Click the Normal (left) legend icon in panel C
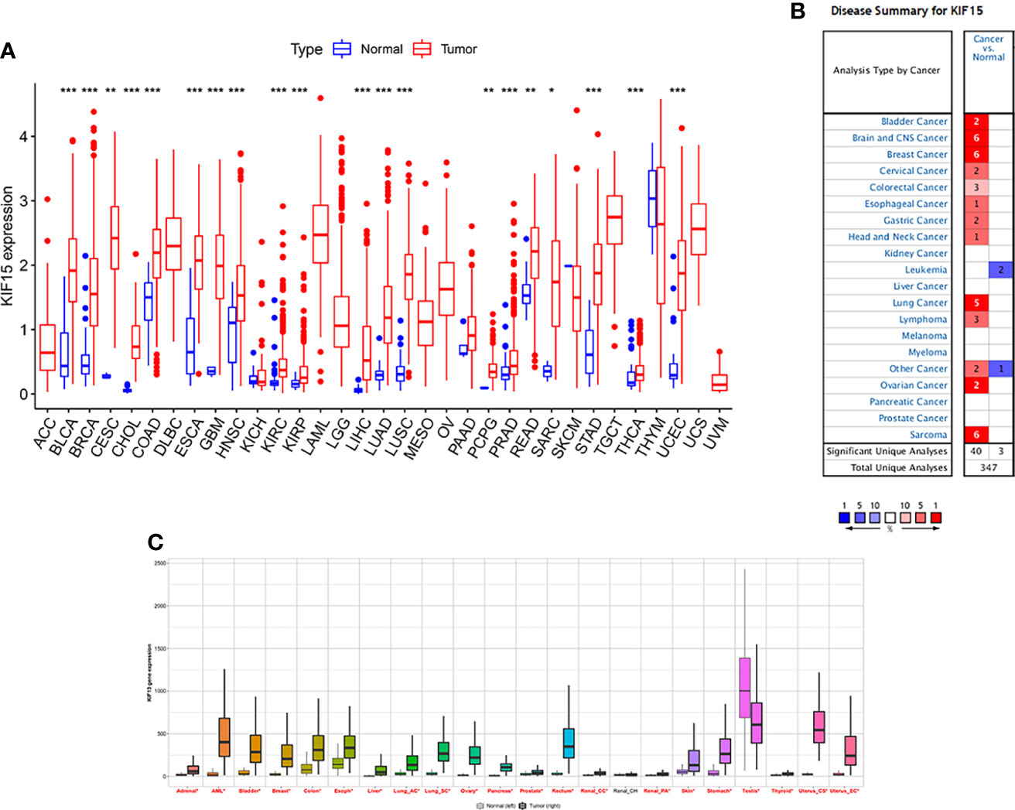The height and width of the screenshot is (810, 1015). [x=480, y=805]
